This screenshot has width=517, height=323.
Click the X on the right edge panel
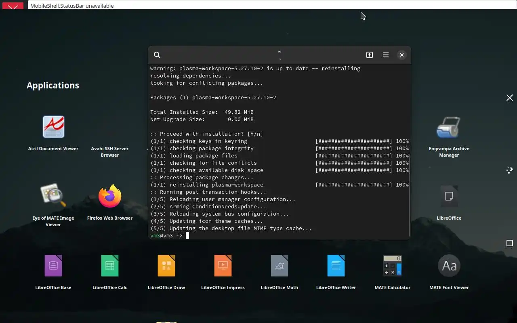[x=510, y=98]
